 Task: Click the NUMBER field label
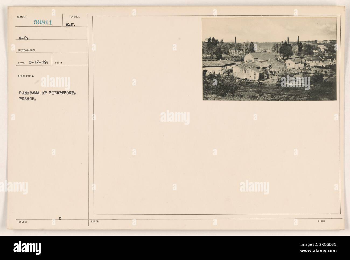click(x=22, y=17)
